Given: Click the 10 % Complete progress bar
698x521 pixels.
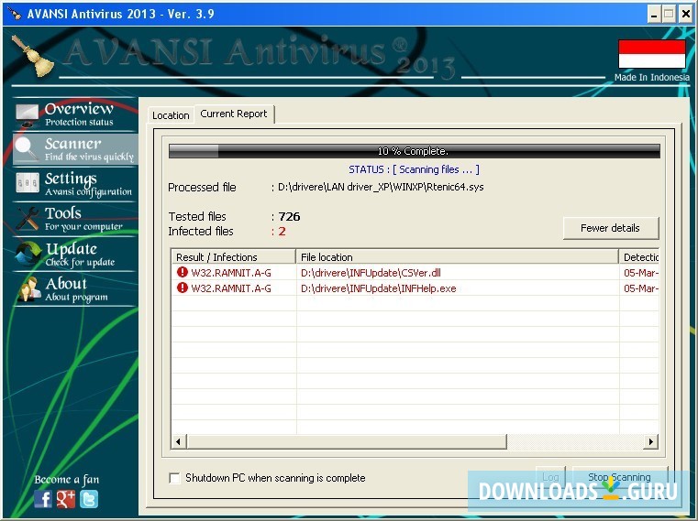Looking at the screenshot, I should 414,151.
